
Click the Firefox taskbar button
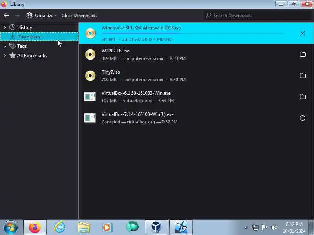tap(35, 228)
